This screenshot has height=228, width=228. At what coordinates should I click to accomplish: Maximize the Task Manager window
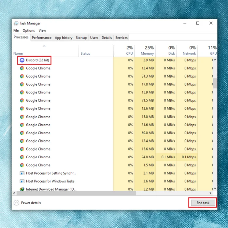tap(198, 23)
